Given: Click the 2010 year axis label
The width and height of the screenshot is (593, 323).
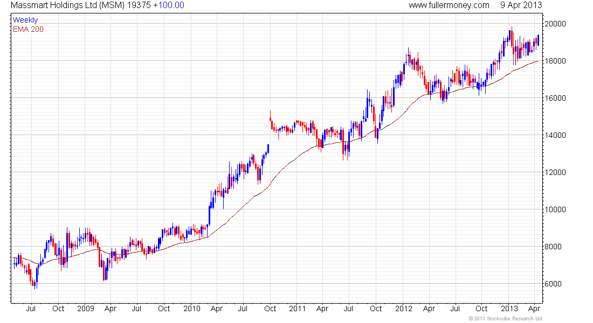Looking at the screenshot, I should click(192, 308).
